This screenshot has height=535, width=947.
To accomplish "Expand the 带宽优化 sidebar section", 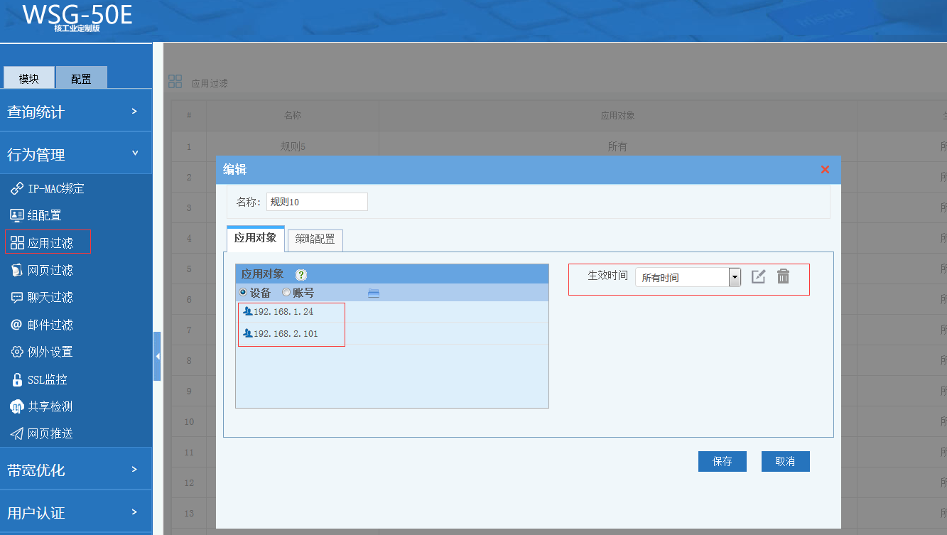I will click(75, 470).
